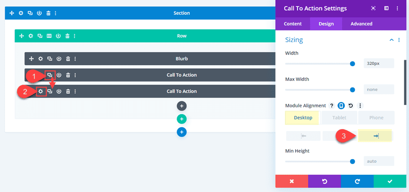
Task: Switch to the Advanced tab
Action: 361,24
